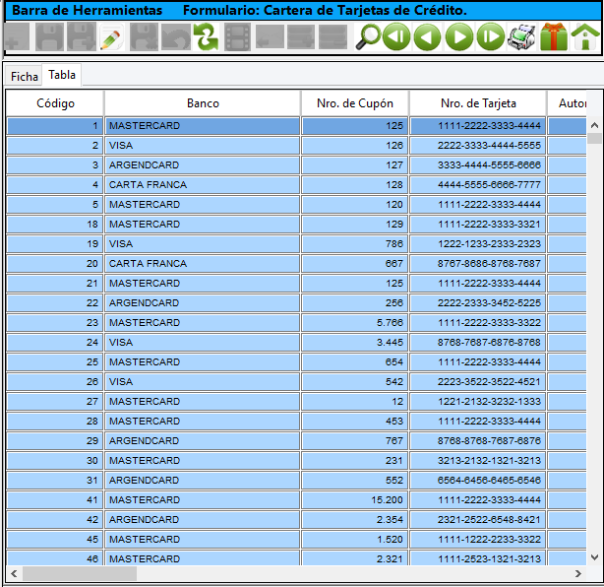Go to previous record arrow
This screenshot has width=604, height=587.
[x=427, y=38]
